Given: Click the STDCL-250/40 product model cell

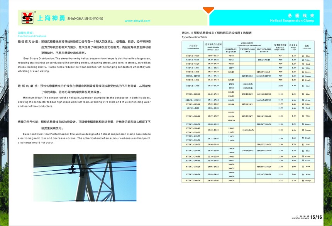Looking at the screenshot, I should tap(193, 151).
